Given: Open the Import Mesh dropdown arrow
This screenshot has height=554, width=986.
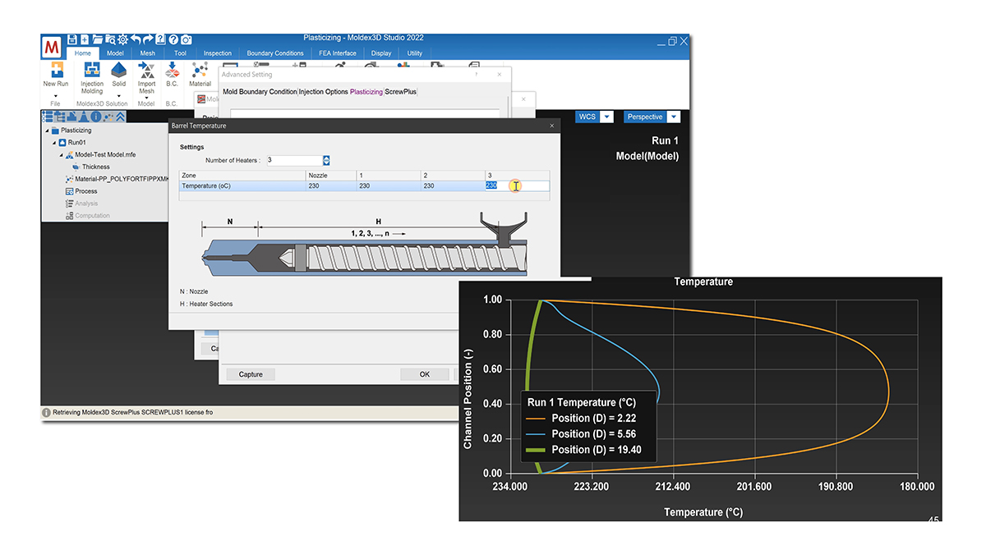Looking at the screenshot, I should pyautogui.click(x=146, y=98).
